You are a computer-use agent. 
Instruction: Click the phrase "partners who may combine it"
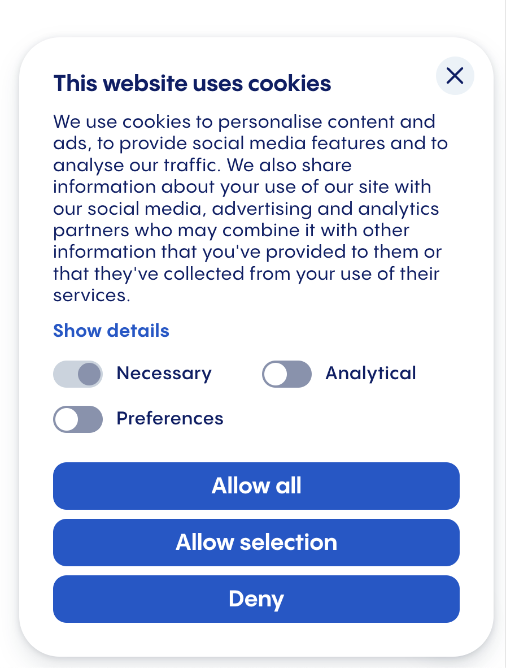(182, 231)
